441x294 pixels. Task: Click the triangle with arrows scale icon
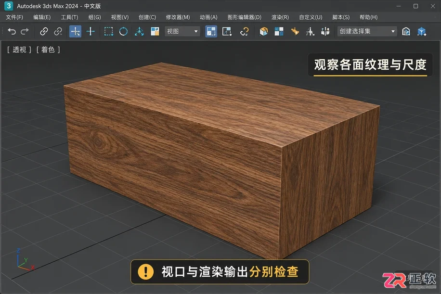[139, 31]
